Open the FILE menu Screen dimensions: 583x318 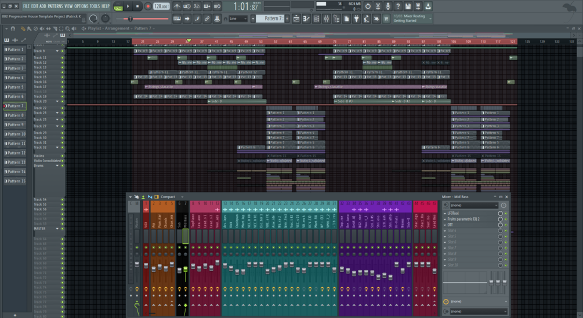pyautogui.click(x=26, y=6)
